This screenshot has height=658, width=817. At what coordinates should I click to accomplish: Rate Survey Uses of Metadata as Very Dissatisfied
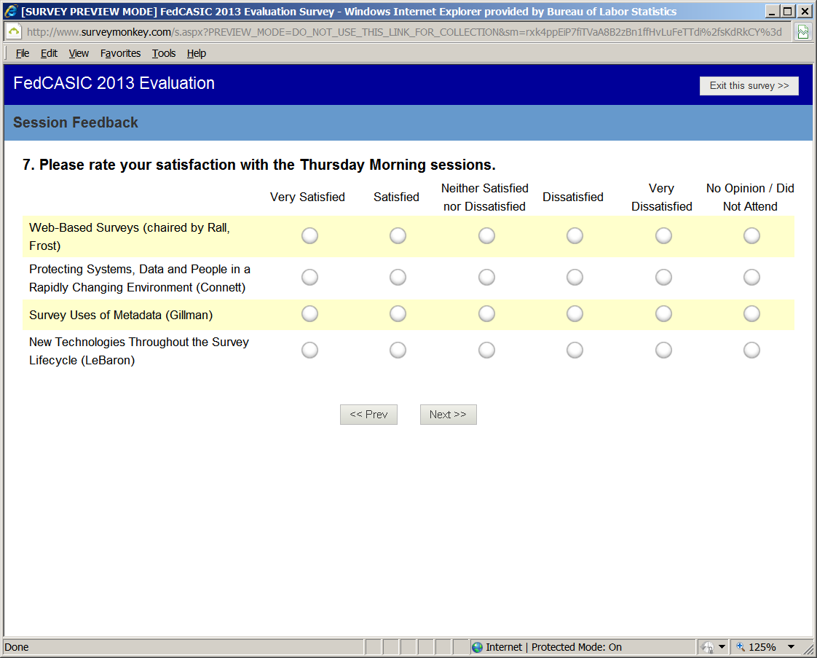coord(663,314)
